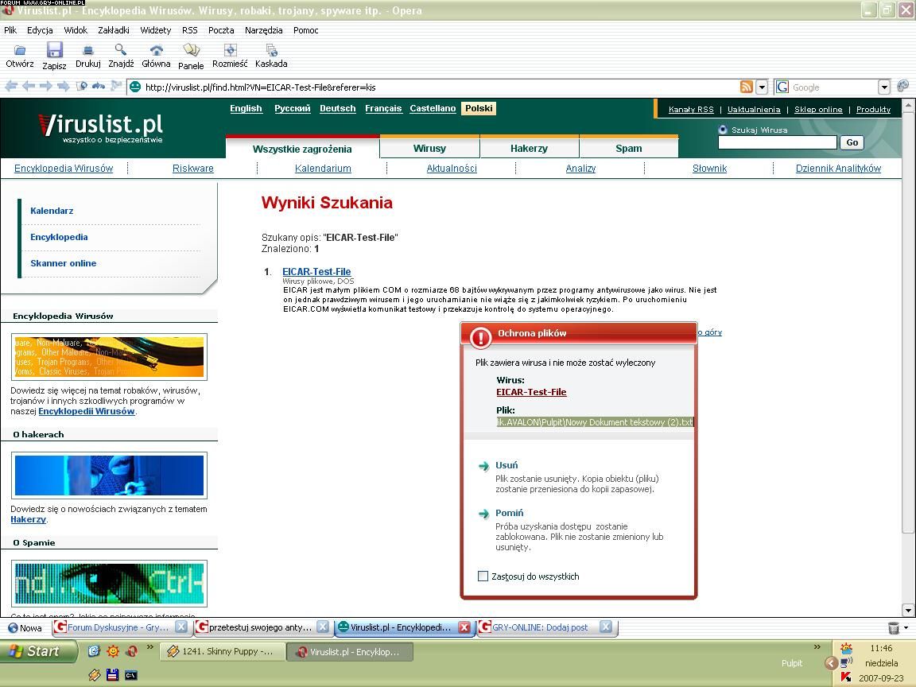The height and width of the screenshot is (687, 916).
Task: Click the network connection tray icon
Action: (x=845, y=662)
